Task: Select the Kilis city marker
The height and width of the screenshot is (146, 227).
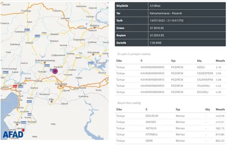Action: (51, 101)
